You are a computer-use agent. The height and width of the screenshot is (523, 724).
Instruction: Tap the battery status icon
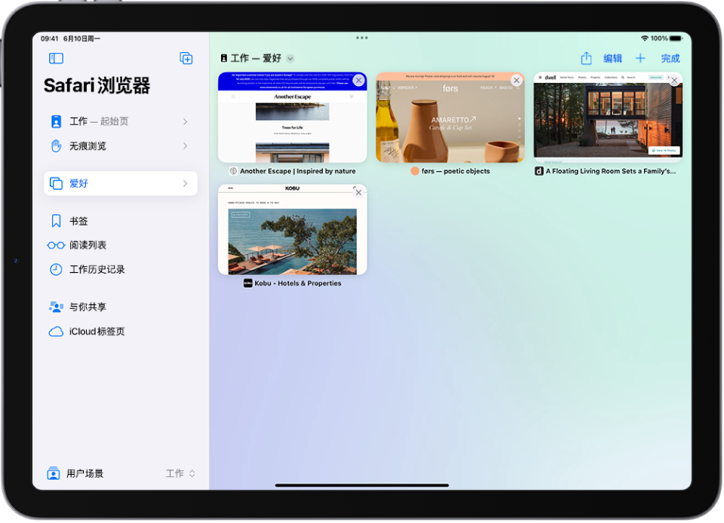coord(676,38)
